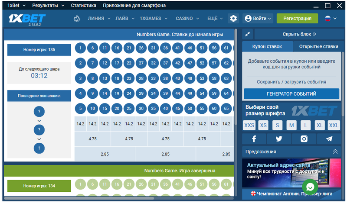Expand the ЛАЙВ dropdown

click(125, 19)
